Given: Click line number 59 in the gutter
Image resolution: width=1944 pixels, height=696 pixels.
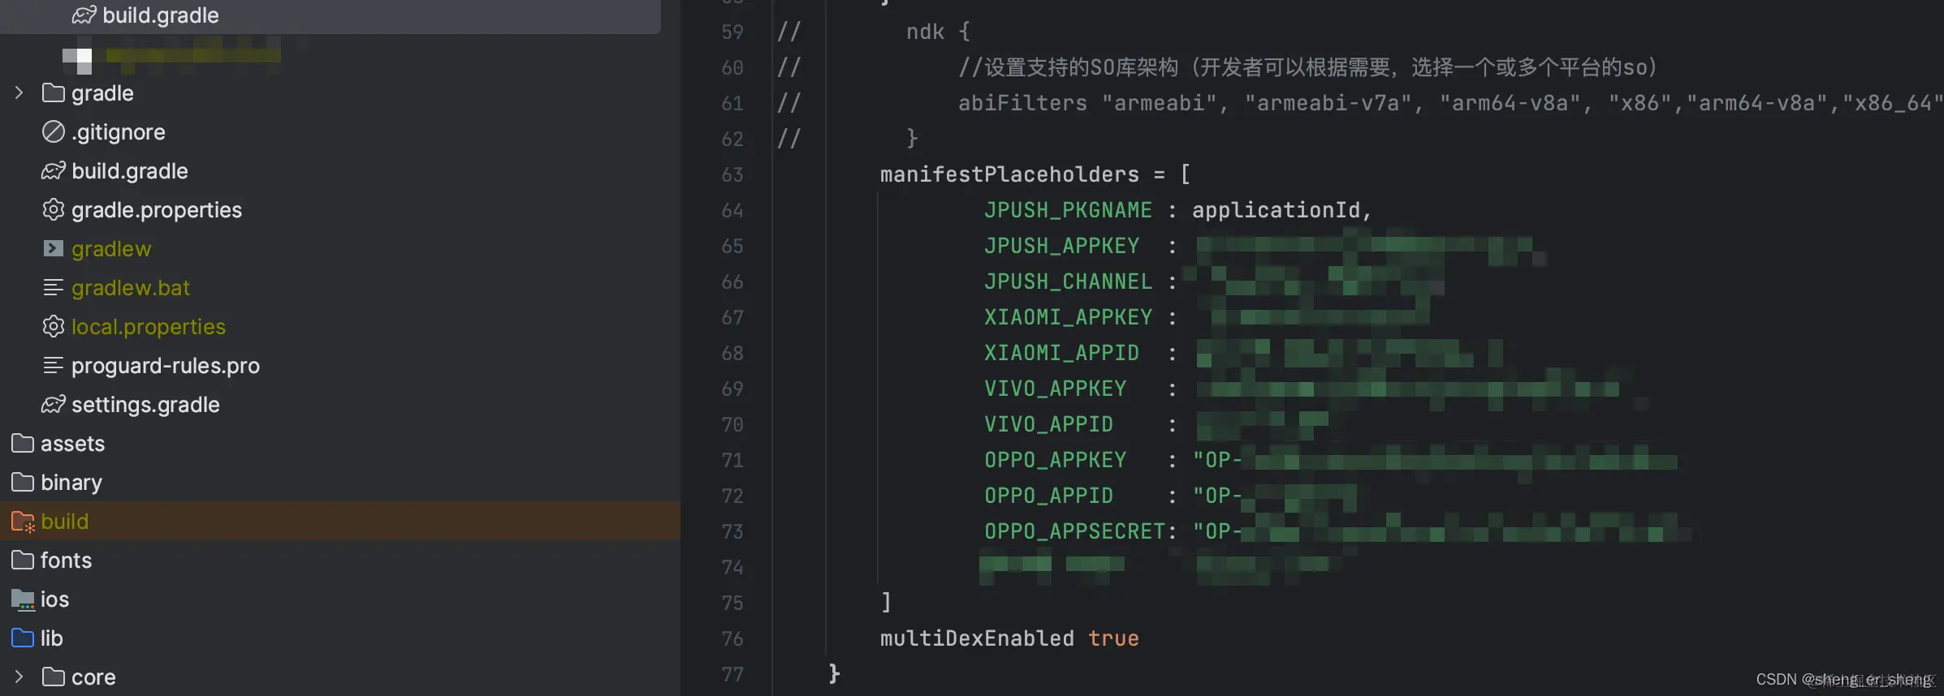Looking at the screenshot, I should (x=732, y=32).
